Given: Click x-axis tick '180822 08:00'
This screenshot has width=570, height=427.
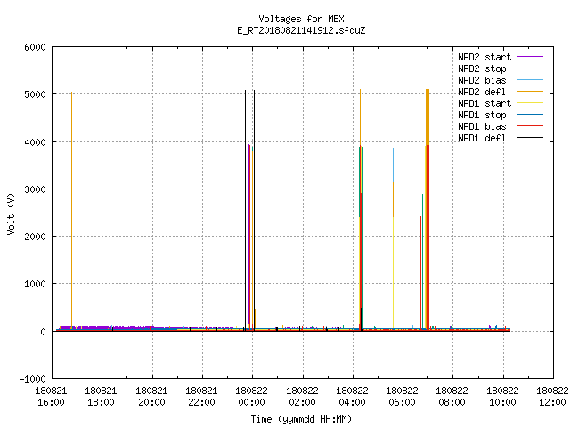Looking at the screenshot, I should [x=452, y=397].
